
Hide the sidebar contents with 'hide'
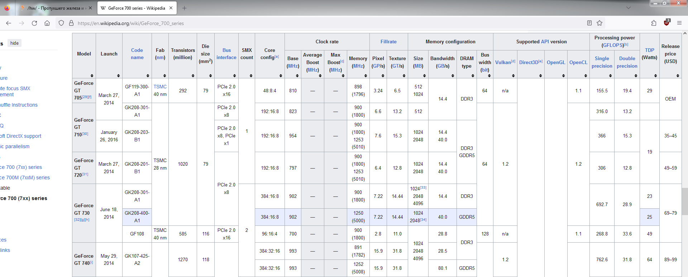14,43
